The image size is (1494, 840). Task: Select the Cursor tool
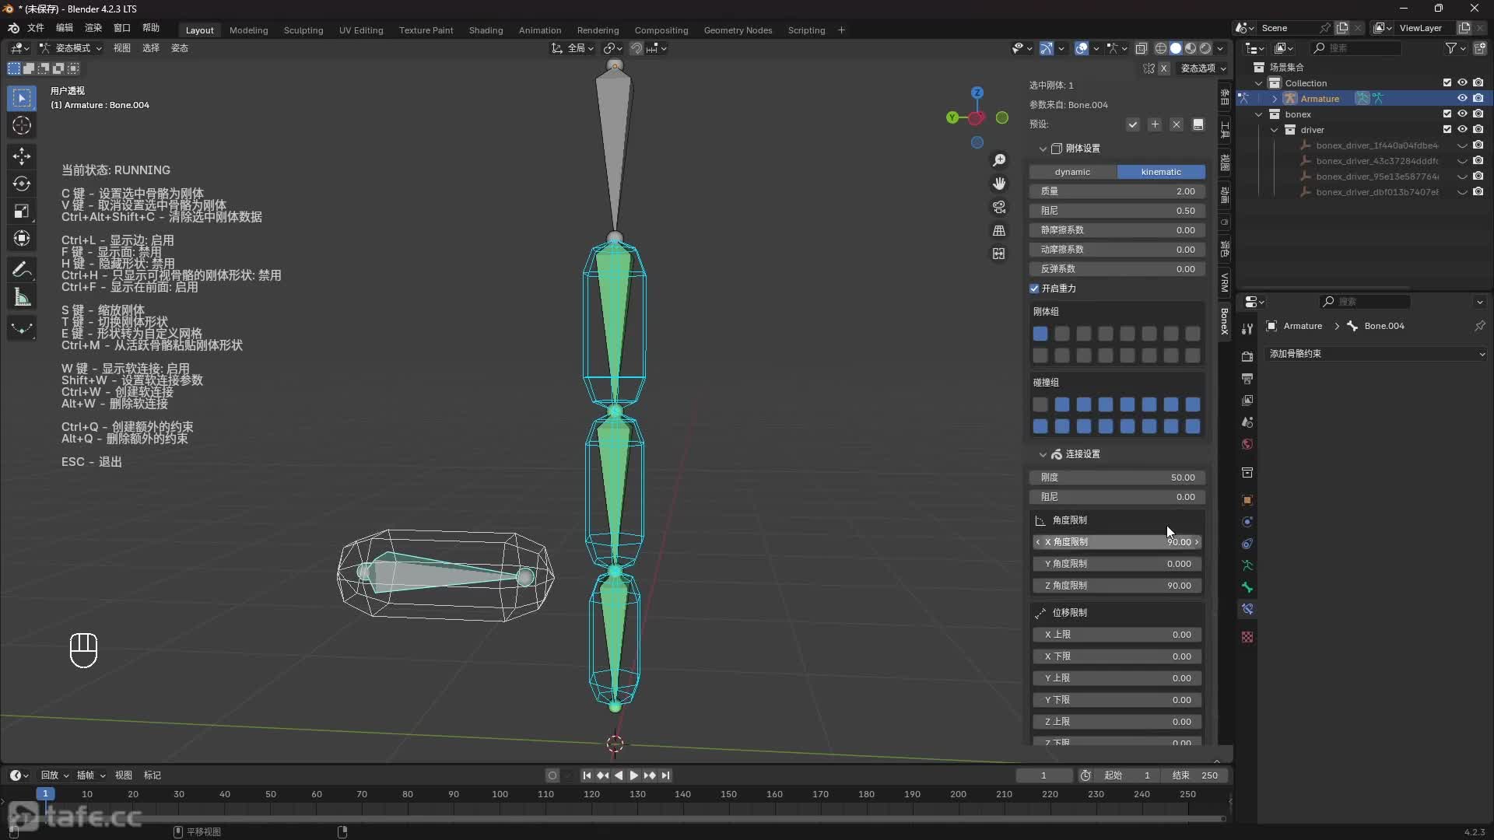(x=22, y=125)
